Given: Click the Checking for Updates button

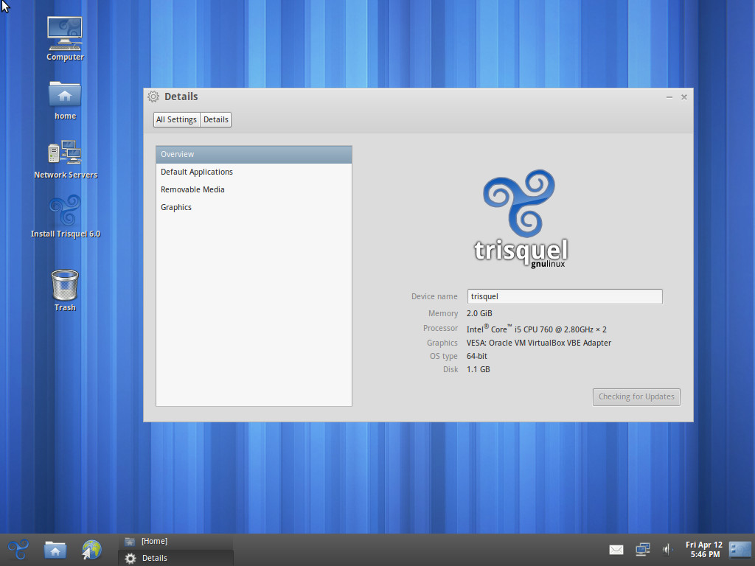Looking at the screenshot, I should coord(636,397).
